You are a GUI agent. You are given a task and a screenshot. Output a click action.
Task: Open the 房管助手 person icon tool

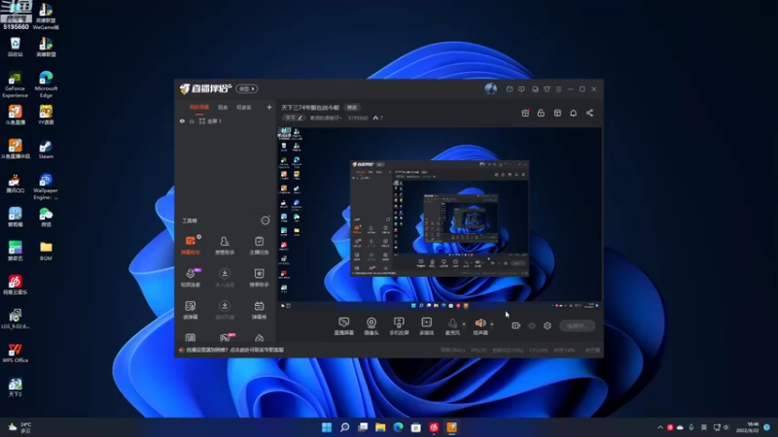(x=225, y=245)
